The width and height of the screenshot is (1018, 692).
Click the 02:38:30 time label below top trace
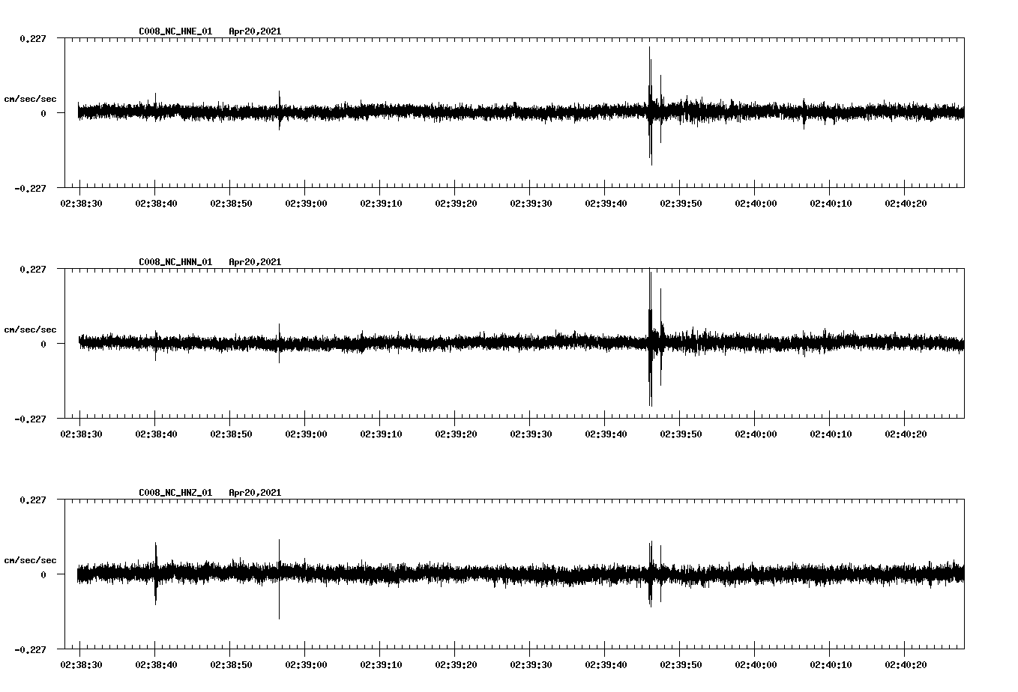point(80,202)
